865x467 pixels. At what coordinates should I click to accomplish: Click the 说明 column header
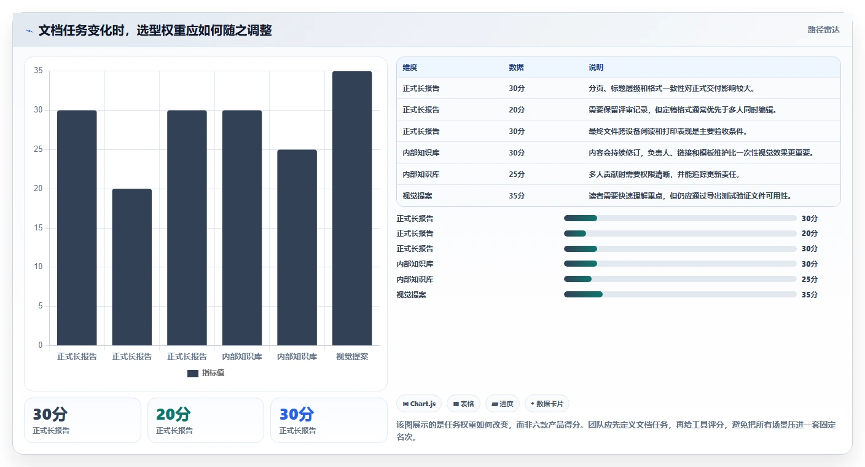pyautogui.click(x=596, y=68)
